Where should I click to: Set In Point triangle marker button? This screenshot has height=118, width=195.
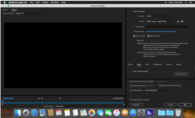39,98
